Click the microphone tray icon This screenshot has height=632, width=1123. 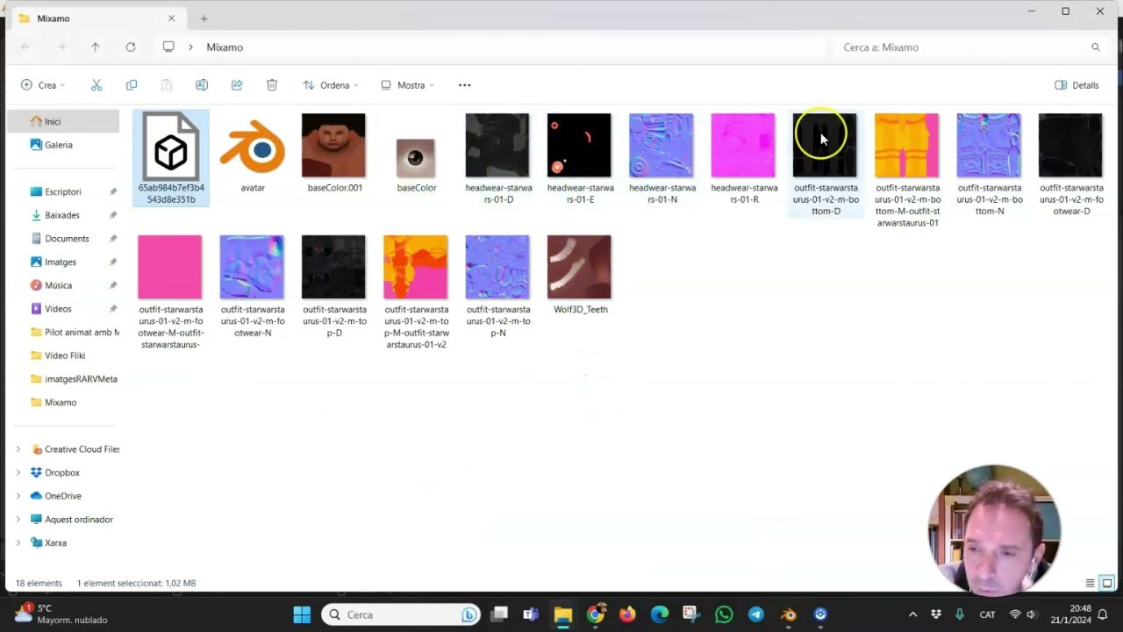coord(959,614)
